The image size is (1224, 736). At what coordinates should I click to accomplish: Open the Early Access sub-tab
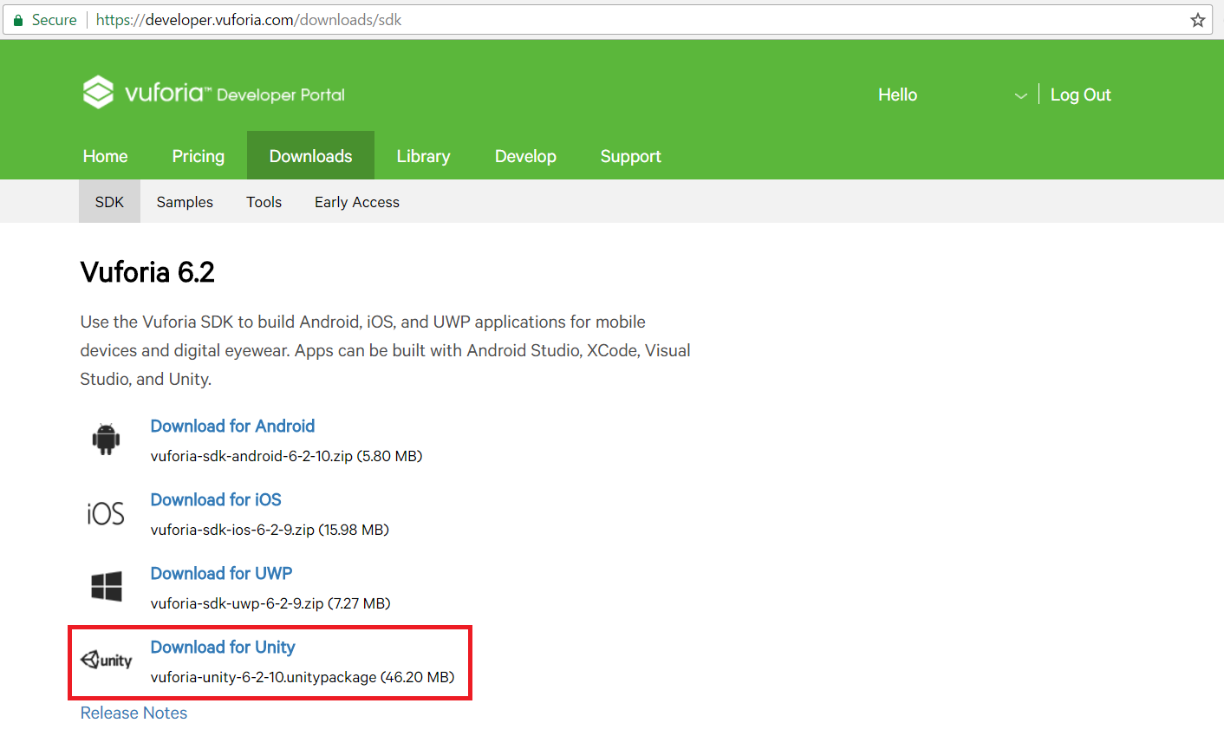tap(357, 202)
